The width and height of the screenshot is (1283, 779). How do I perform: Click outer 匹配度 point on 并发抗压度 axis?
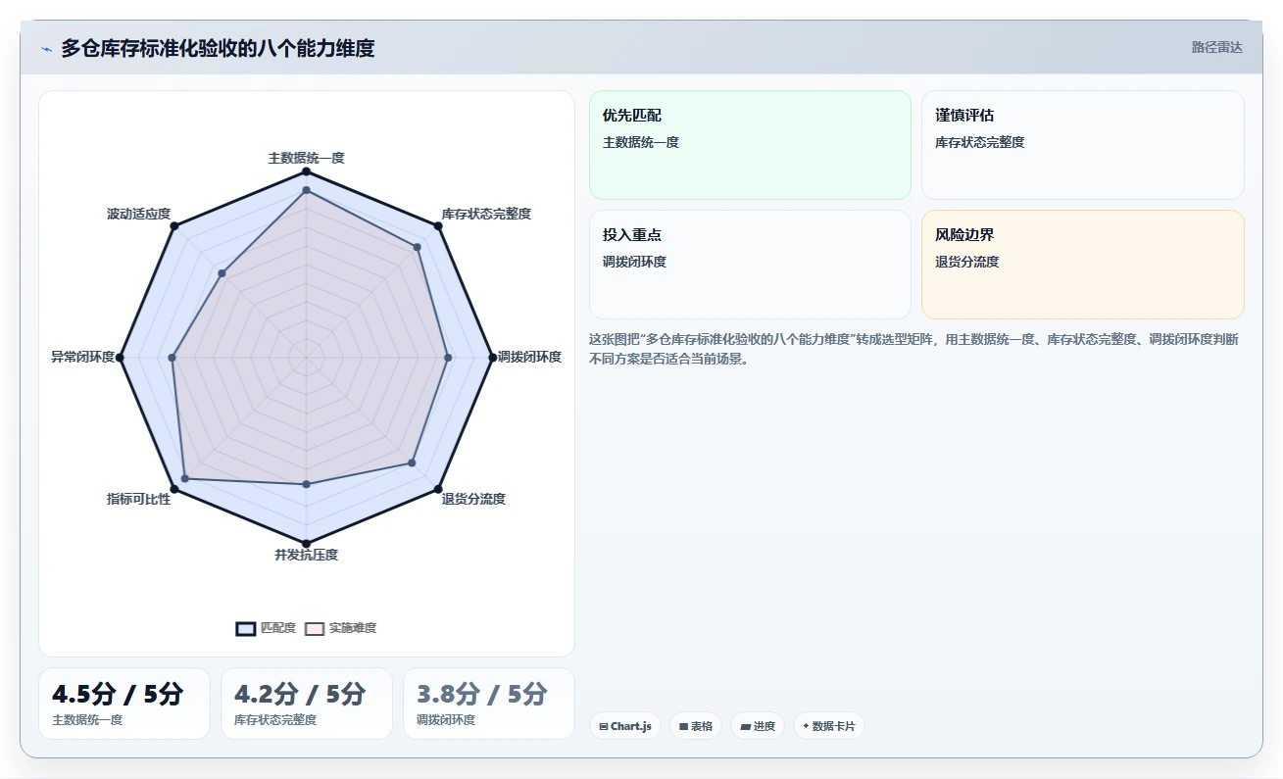pos(307,543)
